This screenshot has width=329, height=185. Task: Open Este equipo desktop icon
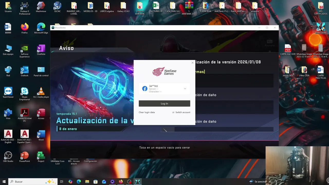tap(8, 50)
